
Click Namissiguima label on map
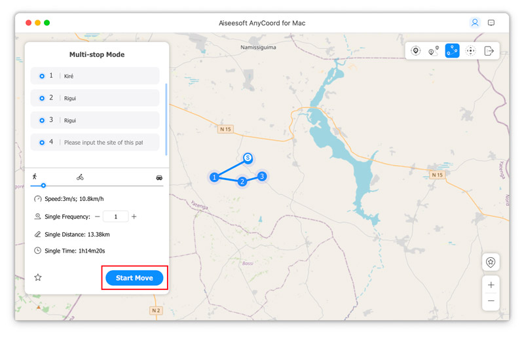click(x=258, y=47)
